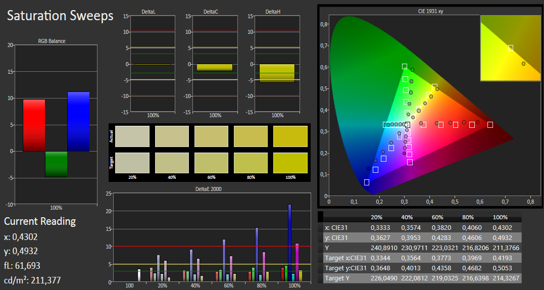Image resolution: width=544 pixels, height=290 pixels.
Task: Click the table value 214,3267
Action: click(506, 278)
